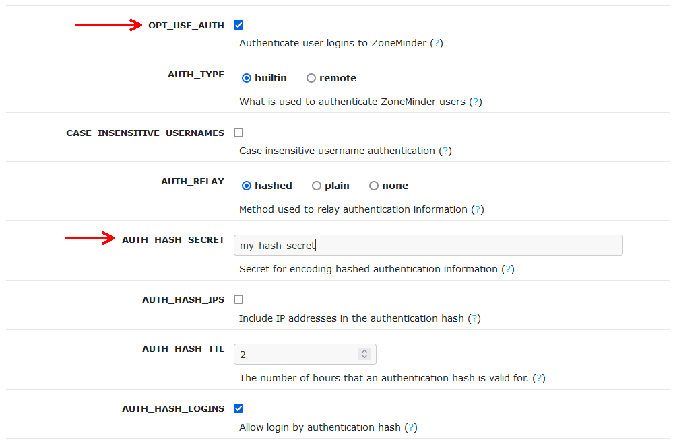Image resolution: width=673 pixels, height=444 pixels.
Task: Uncheck the OPT_USE_AUTH checkbox
Action: (238, 25)
